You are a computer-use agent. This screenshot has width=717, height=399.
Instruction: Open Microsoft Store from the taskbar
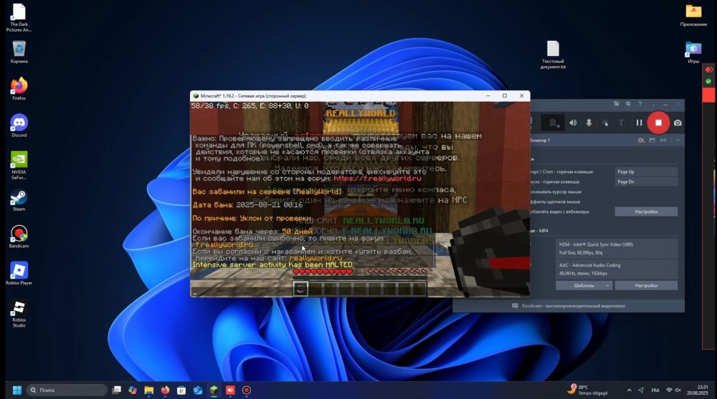click(181, 390)
